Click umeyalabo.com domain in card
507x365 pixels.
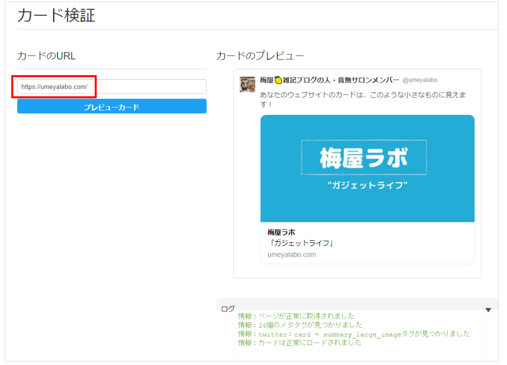click(292, 255)
